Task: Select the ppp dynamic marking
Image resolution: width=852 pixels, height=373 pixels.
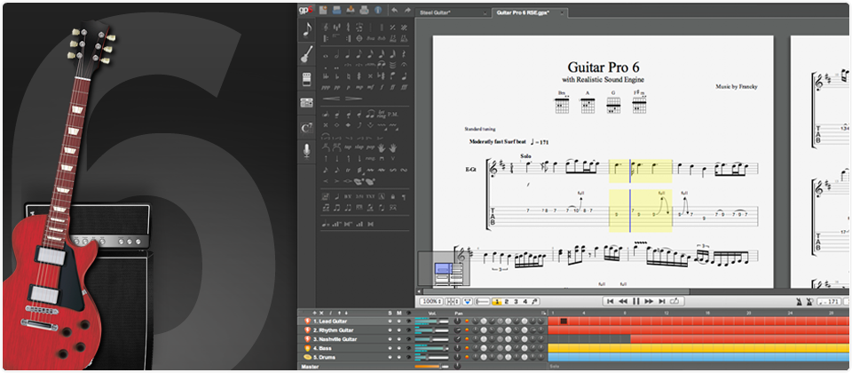Action: 326,88
